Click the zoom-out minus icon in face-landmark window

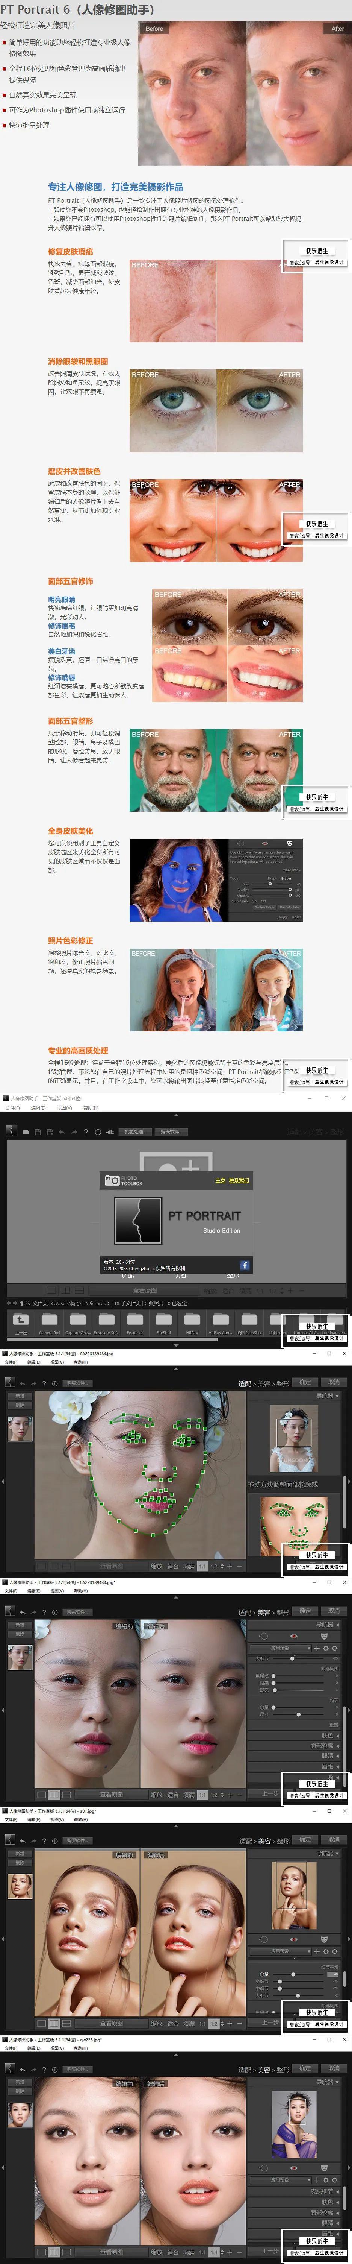coord(240,1566)
